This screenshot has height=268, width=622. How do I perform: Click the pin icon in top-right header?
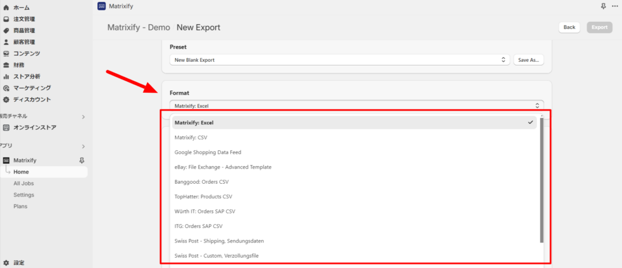pos(604,6)
